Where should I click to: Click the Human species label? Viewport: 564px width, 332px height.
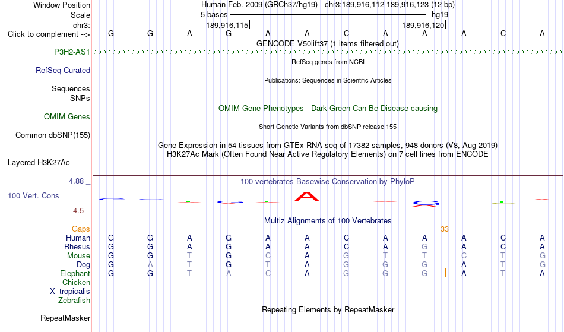[x=78, y=238]
